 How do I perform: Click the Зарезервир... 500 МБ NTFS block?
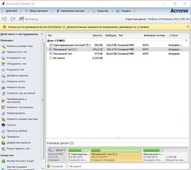pyautogui.click(x=78, y=155)
